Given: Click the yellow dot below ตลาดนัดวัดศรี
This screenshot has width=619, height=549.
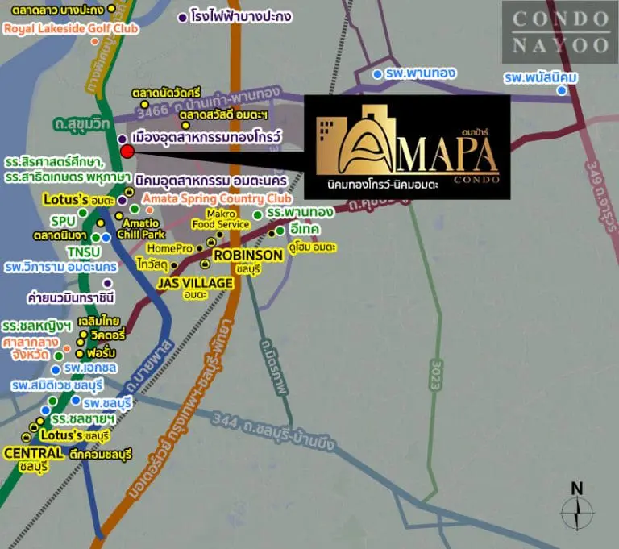Looking at the screenshot, I should pos(144,105).
